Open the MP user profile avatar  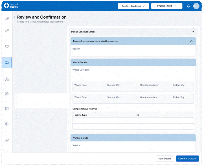(196, 6)
